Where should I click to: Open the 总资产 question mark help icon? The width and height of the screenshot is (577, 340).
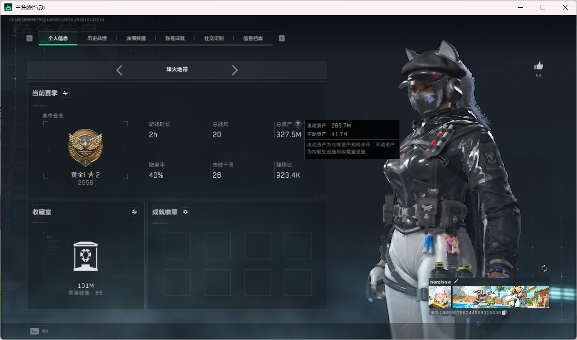pos(298,124)
